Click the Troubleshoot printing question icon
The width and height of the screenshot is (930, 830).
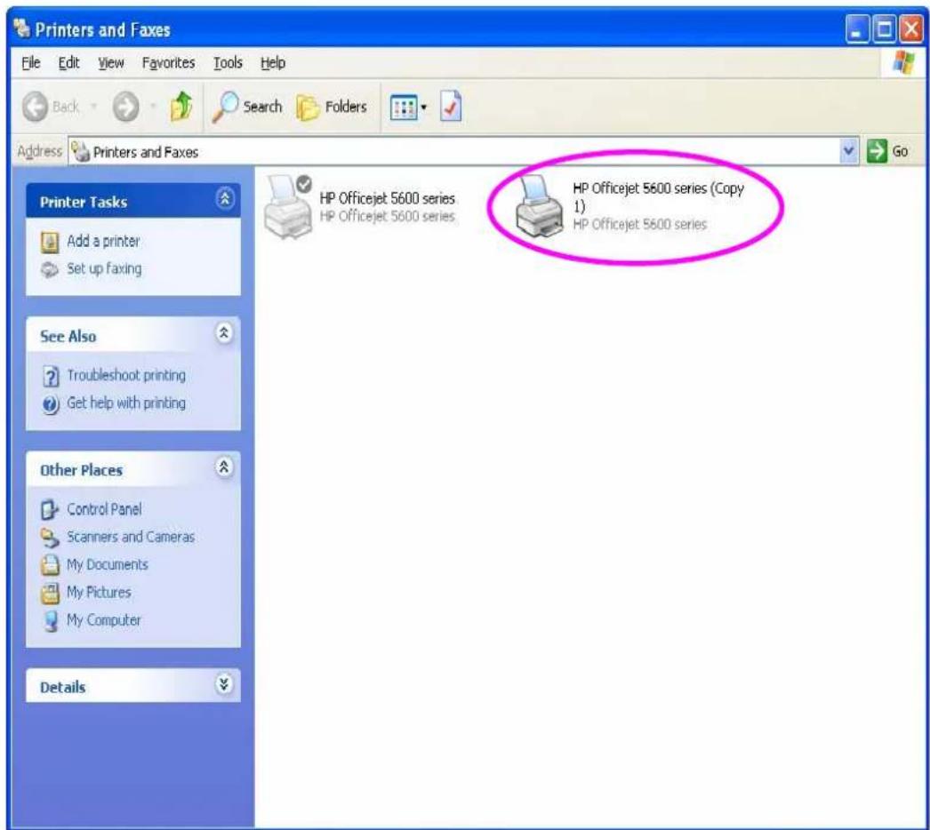pos(51,377)
